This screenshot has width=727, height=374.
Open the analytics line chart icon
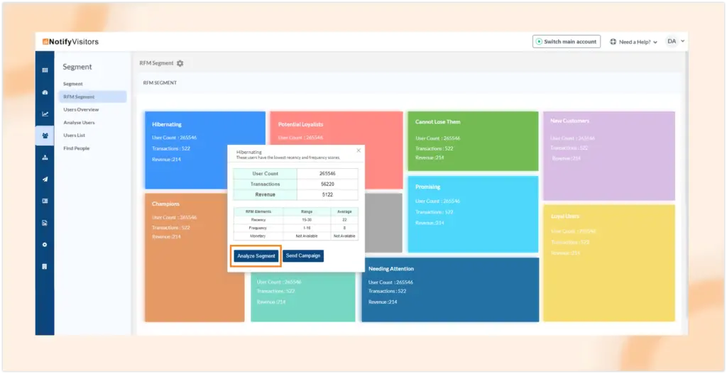[45, 114]
